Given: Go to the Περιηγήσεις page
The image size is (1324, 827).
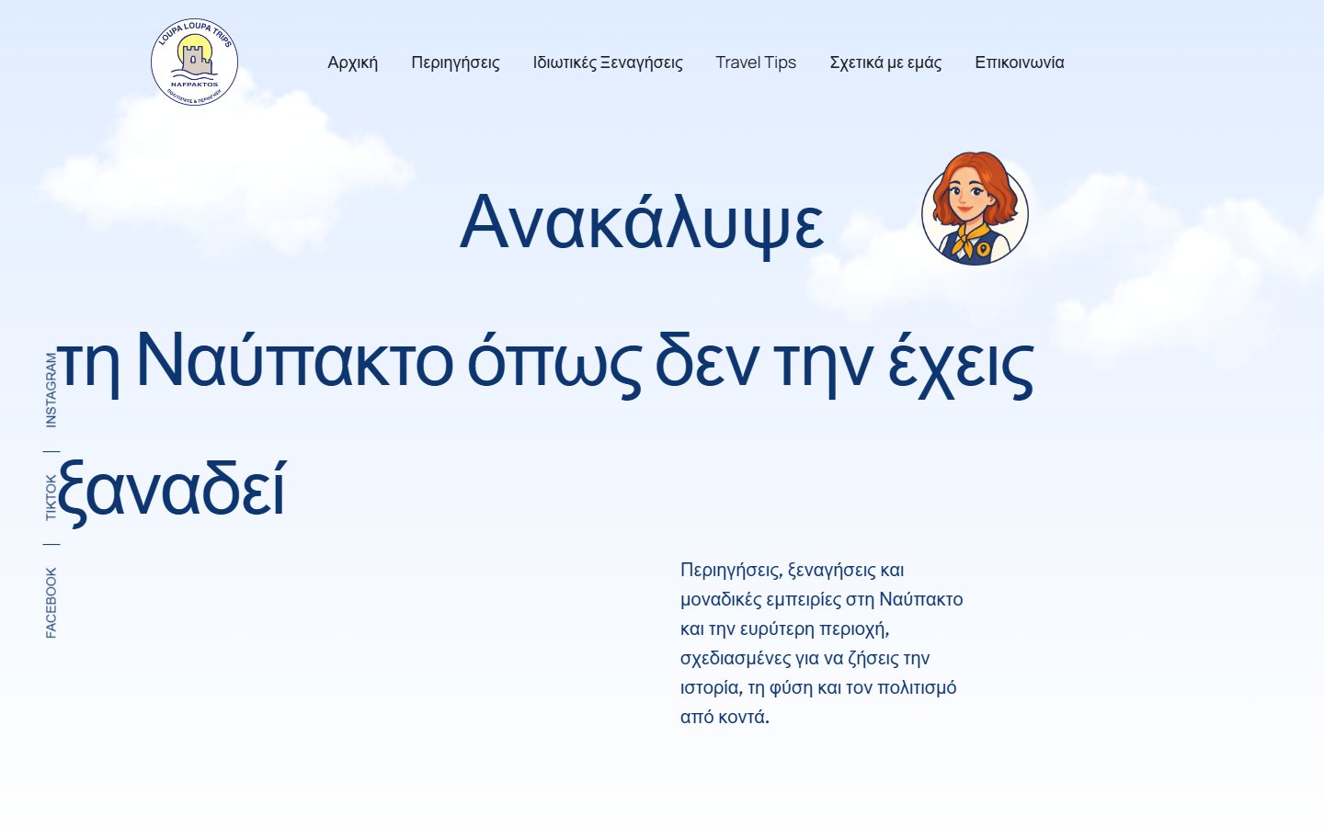Looking at the screenshot, I should click(x=455, y=62).
